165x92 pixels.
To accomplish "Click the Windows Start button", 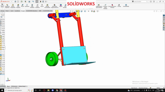I will [2, 90].
